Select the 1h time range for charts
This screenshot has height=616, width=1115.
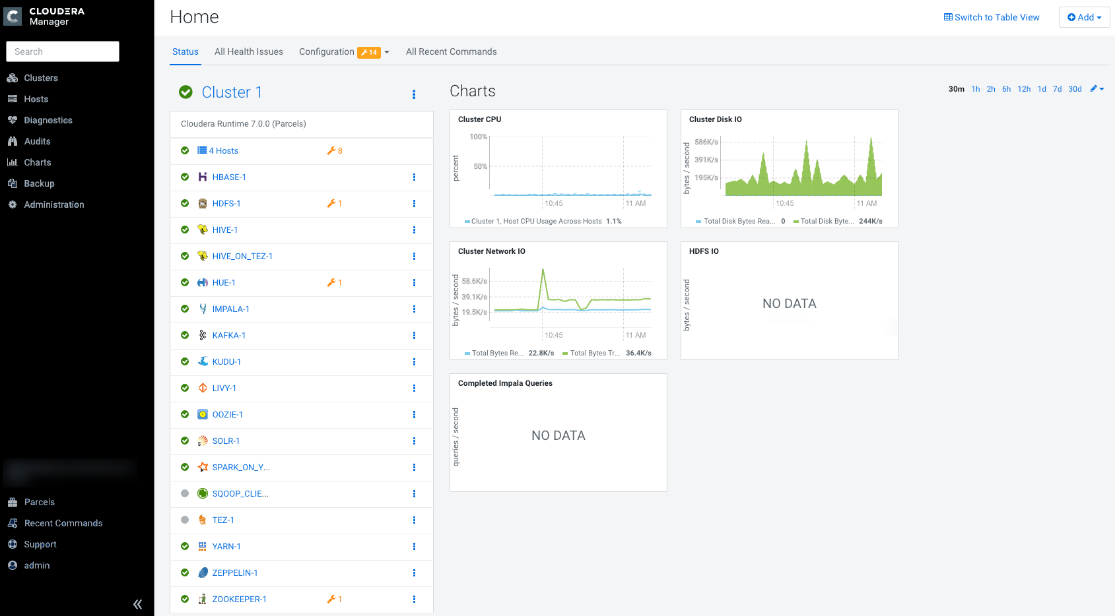click(x=975, y=89)
